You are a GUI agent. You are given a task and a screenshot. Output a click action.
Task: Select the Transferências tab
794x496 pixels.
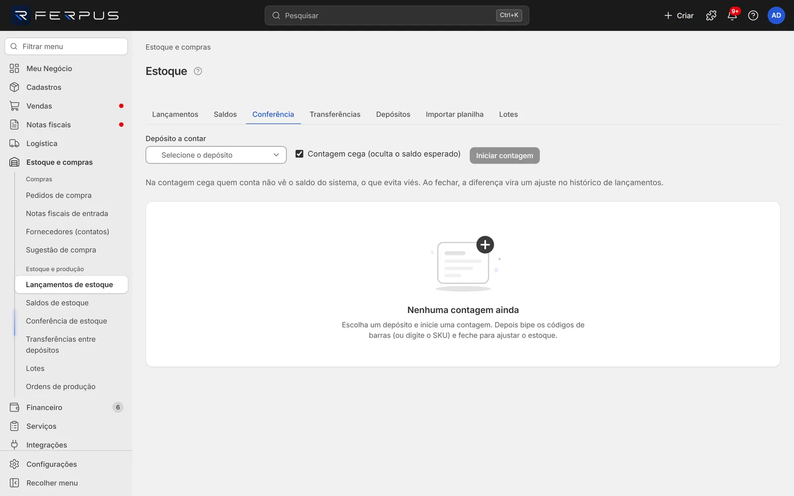point(335,114)
